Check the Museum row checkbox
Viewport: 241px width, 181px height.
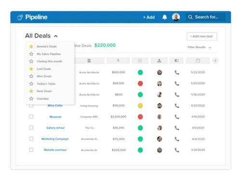coord(31,117)
